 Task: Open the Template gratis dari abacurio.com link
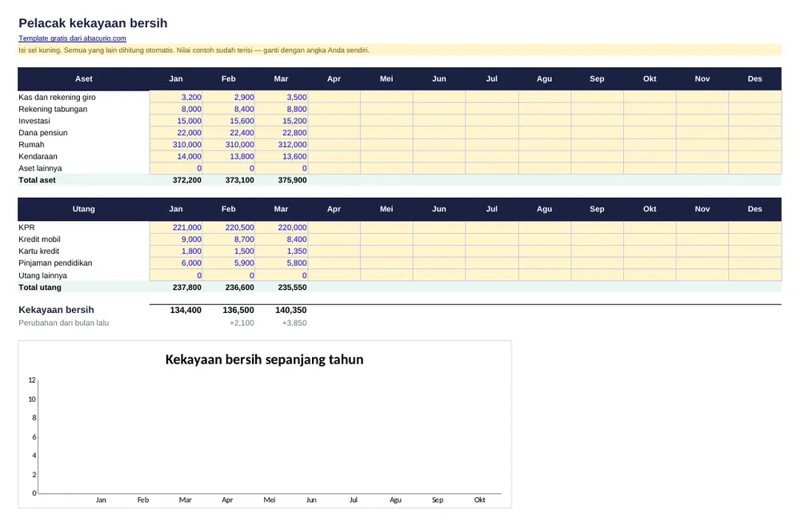pos(73,38)
